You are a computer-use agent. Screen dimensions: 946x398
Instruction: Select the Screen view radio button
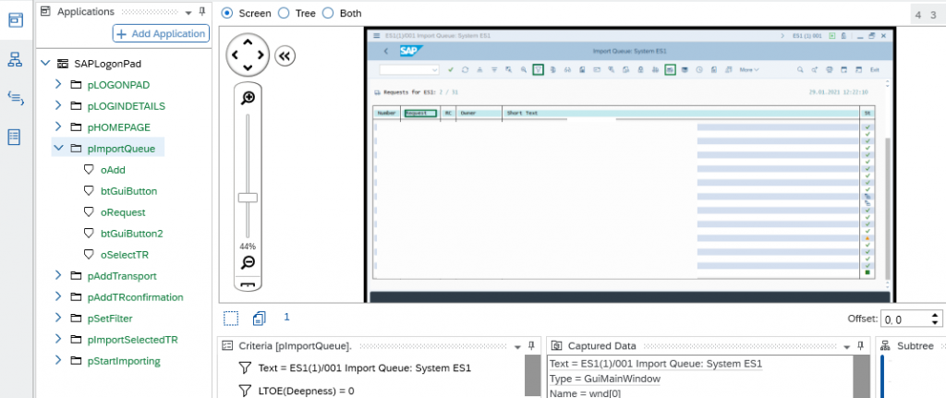tap(227, 13)
